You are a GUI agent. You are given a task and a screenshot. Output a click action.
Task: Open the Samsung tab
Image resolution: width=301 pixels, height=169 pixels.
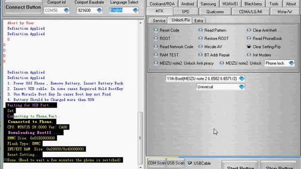[x=208, y=4]
